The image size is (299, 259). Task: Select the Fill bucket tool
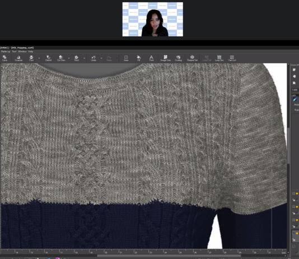click(x=139, y=58)
